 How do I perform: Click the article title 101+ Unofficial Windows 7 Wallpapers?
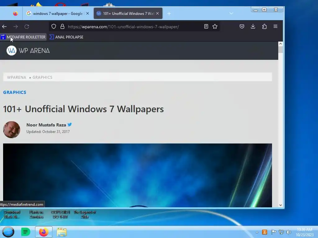pos(83,109)
